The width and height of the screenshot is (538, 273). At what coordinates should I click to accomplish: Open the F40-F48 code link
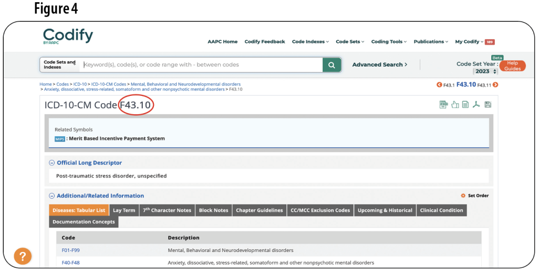coord(71,263)
